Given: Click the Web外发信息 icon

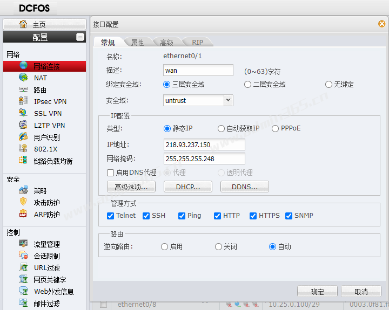Looking at the screenshot, I should click(x=23, y=291).
